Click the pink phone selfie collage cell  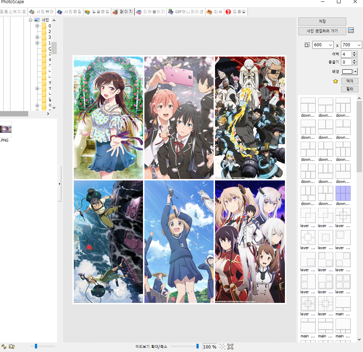179,118
